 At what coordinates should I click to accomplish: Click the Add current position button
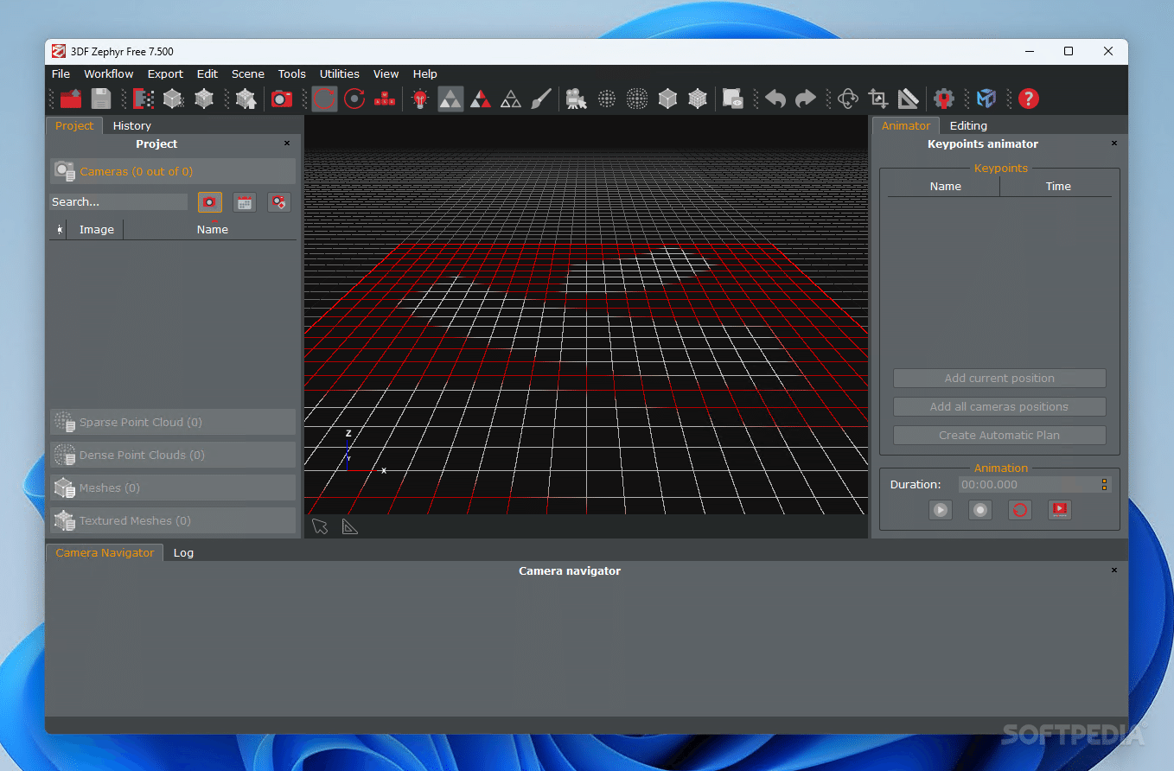[999, 378]
